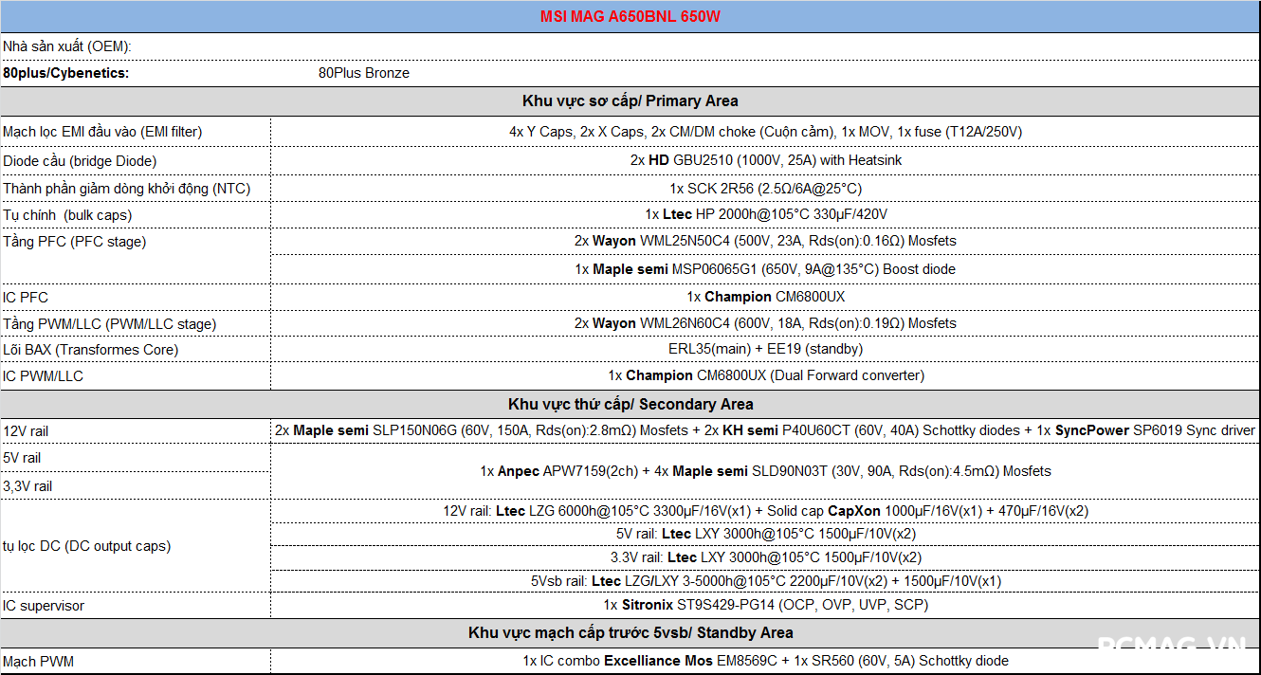Select the Ltec HP bulk caps cell
The width and height of the screenshot is (1261, 675).
pos(765,214)
